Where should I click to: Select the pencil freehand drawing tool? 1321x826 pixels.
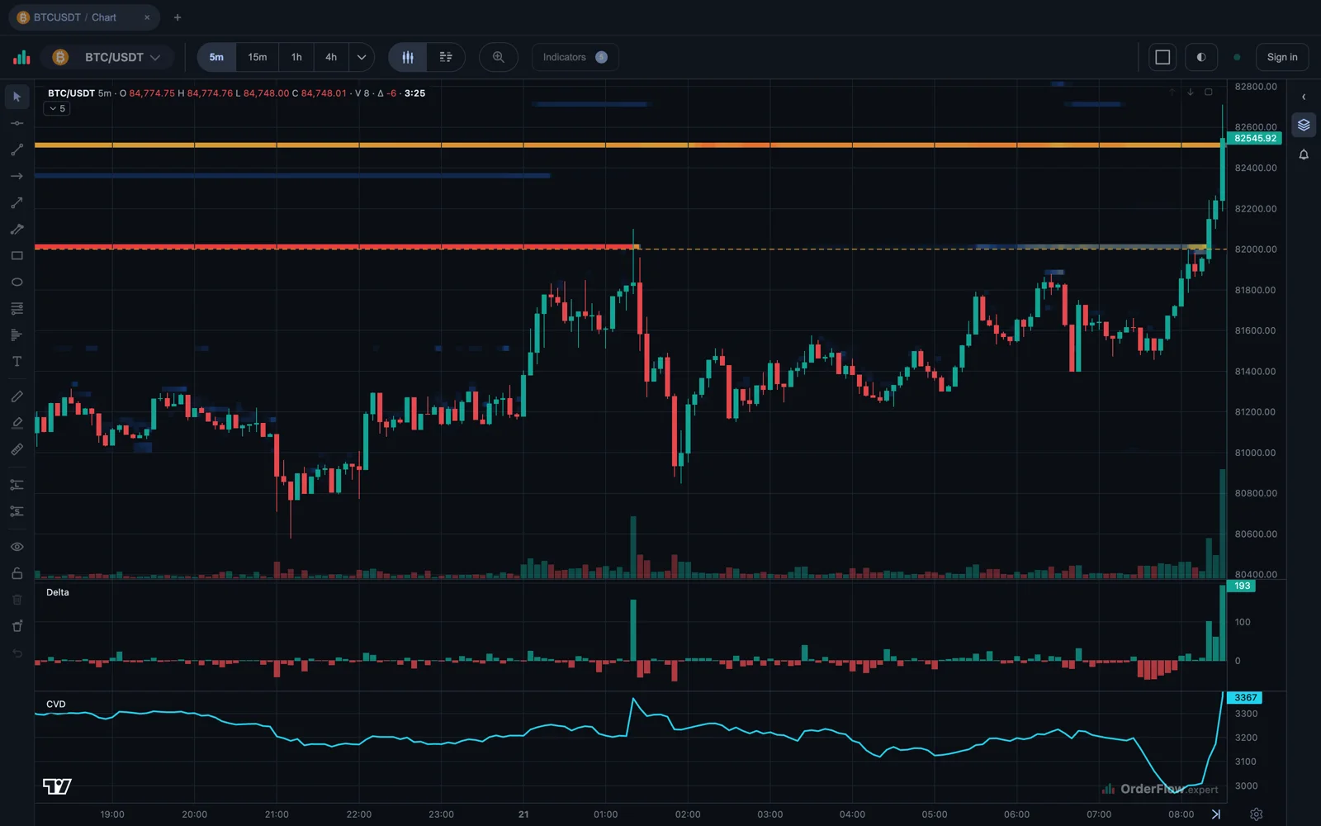17,396
